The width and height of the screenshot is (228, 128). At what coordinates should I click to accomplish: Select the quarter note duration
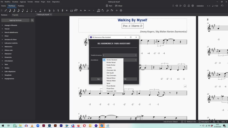pyautogui.click(x=27, y=11)
